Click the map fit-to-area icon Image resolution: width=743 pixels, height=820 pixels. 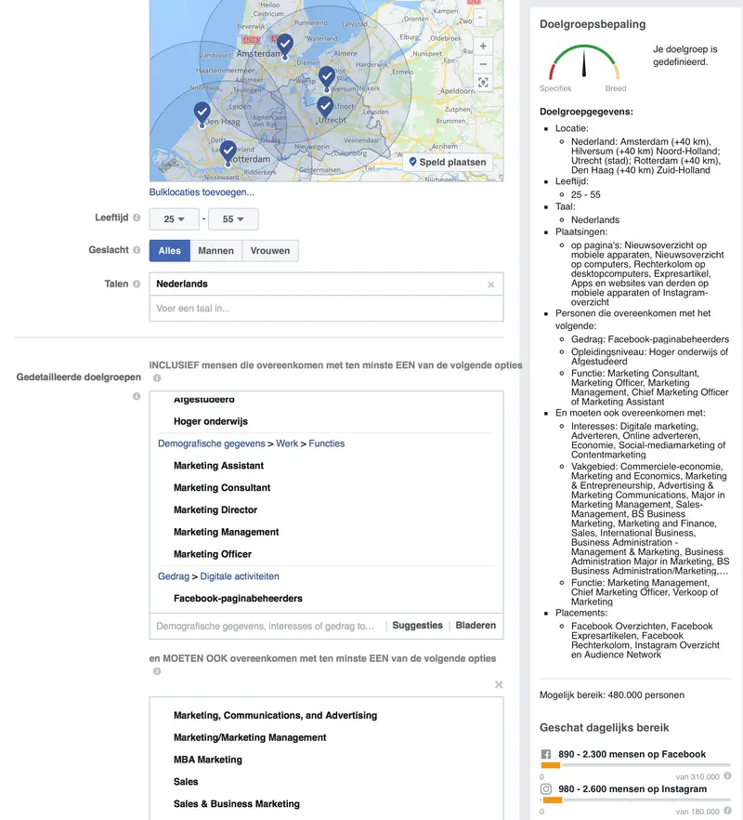pyautogui.click(x=483, y=83)
